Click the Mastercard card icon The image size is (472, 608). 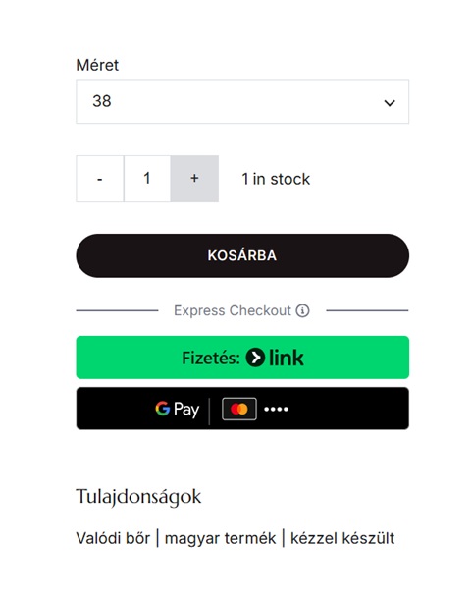click(x=239, y=409)
